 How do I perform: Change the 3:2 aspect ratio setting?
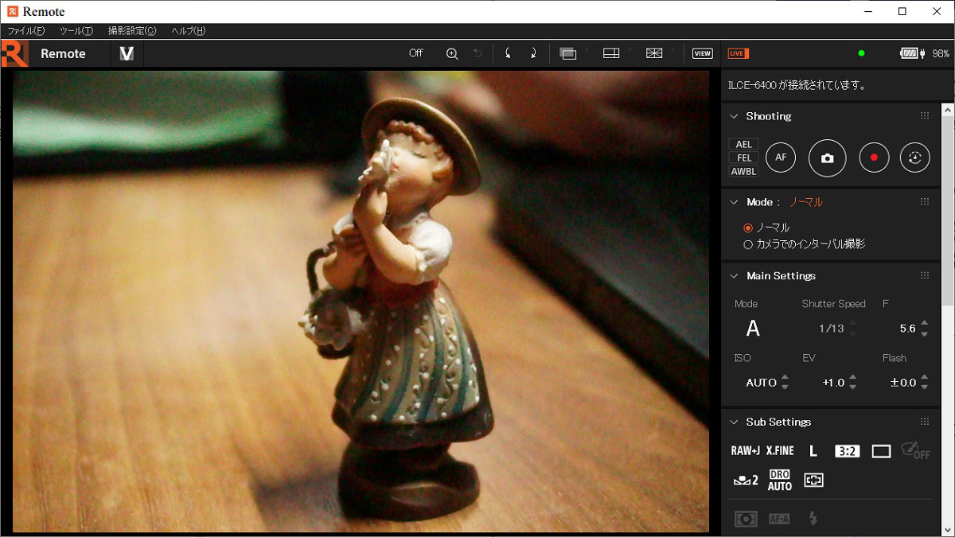(x=847, y=451)
